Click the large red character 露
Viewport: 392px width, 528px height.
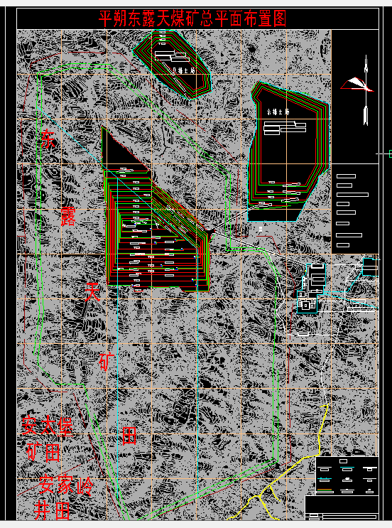(68, 217)
